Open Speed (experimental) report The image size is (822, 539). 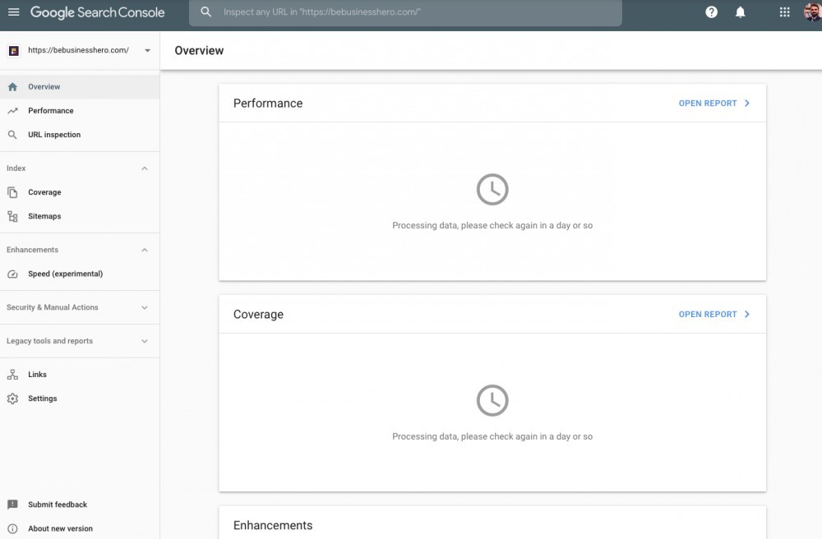[x=80, y=274]
